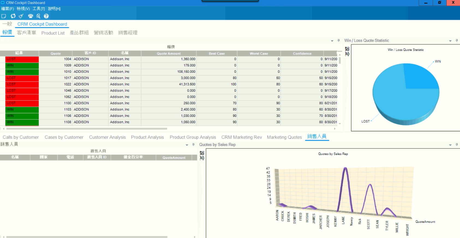
Task: Click 設定 button beside Quotes by Sales Rep chart
Action: coord(202,156)
